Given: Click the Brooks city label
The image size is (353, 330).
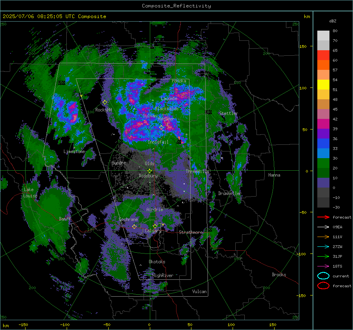Looking at the screenshot, I should click(279, 275).
